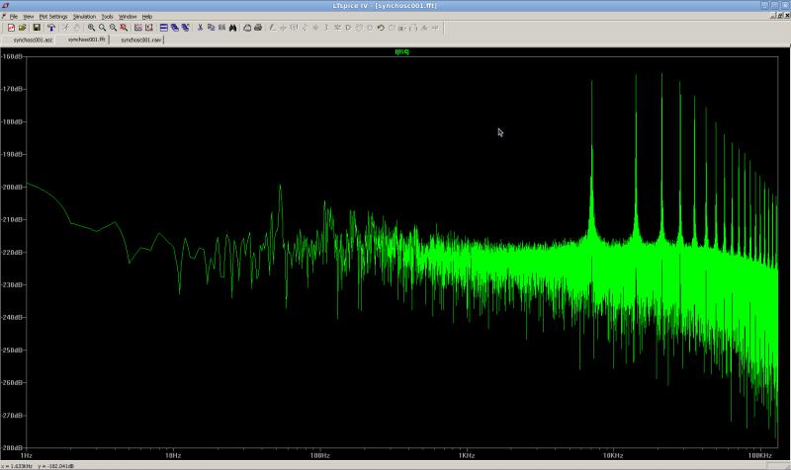This screenshot has width=791, height=470.
Task: Click the Zoom In magnifier icon
Action: 91,28
